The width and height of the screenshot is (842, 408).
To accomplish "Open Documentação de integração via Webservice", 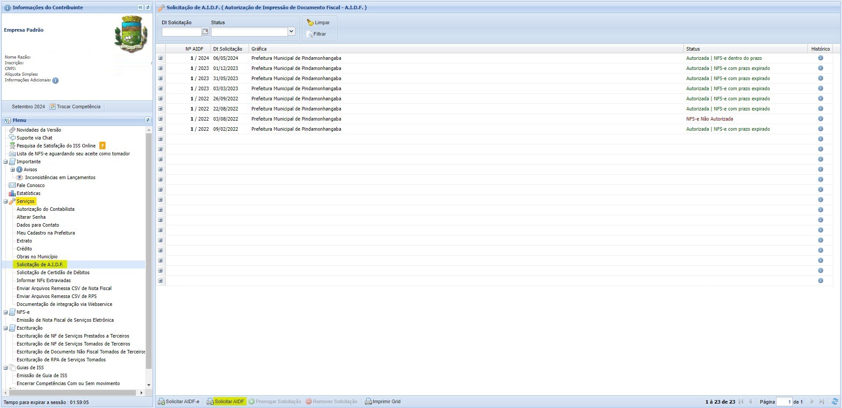I will 64,304.
